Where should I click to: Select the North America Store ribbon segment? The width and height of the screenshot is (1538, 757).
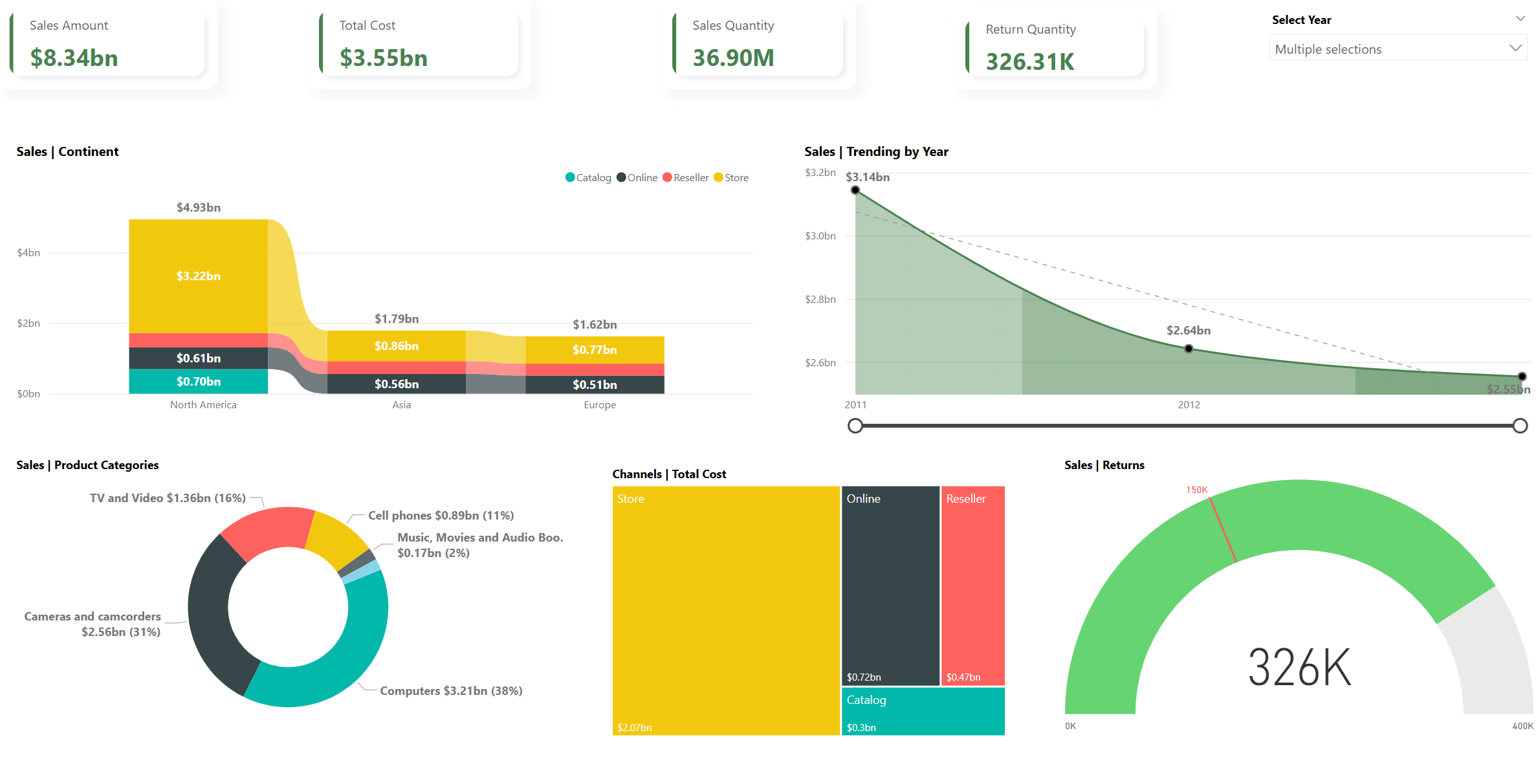coord(198,276)
